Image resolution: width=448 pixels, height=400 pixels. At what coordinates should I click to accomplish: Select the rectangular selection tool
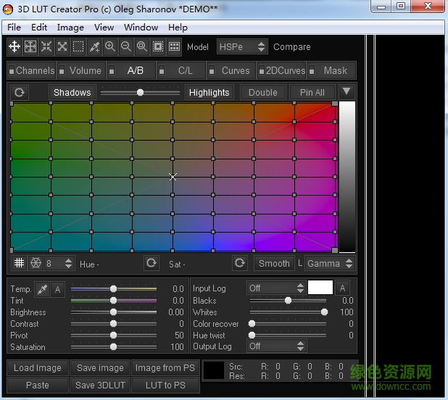point(78,47)
